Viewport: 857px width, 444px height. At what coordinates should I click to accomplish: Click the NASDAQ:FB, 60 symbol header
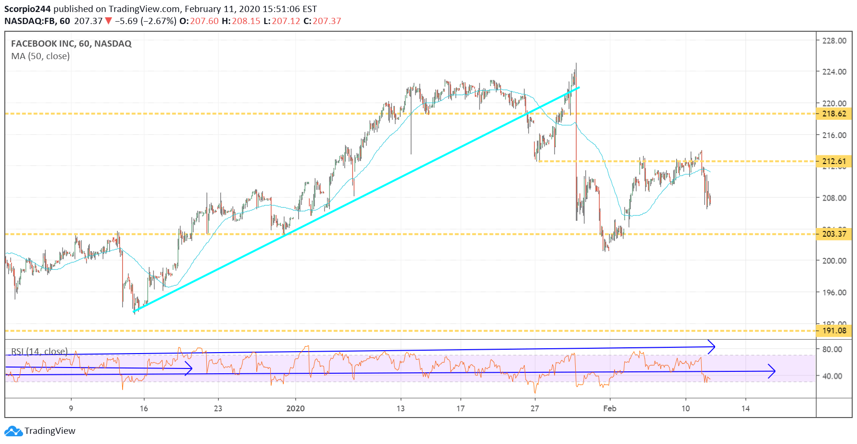(37, 21)
